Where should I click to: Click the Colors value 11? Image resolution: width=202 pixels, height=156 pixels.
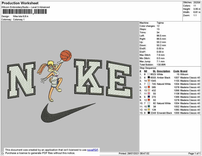[x=195, y=6]
